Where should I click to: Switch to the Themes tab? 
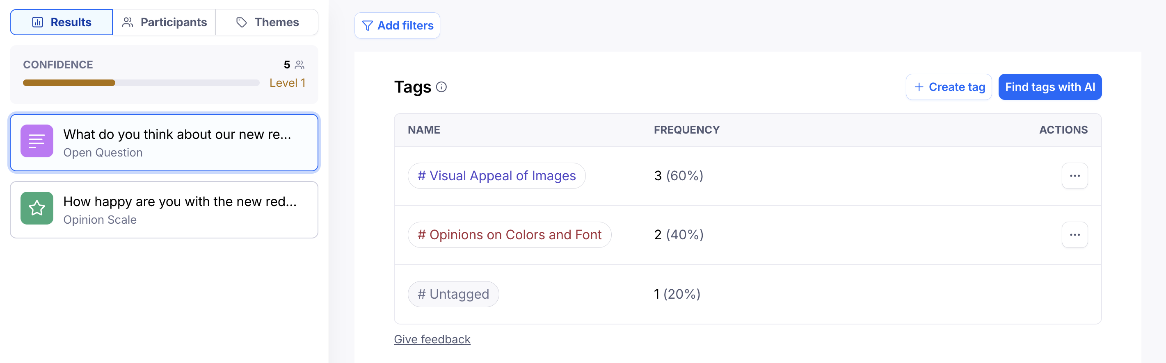coord(267,22)
